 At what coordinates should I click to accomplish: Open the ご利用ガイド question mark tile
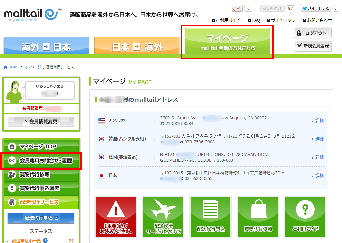click(305, 217)
